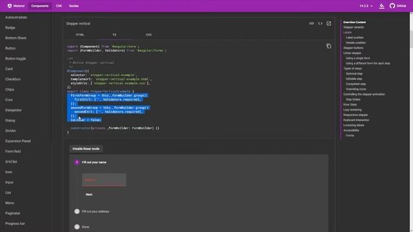Switch to the HTML code tab
Image resolution: width=413 pixels, height=232 pixels.
pos(80,35)
